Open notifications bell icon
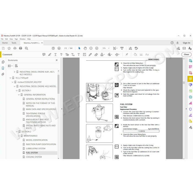The image size is (193, 193). [177, 43]
